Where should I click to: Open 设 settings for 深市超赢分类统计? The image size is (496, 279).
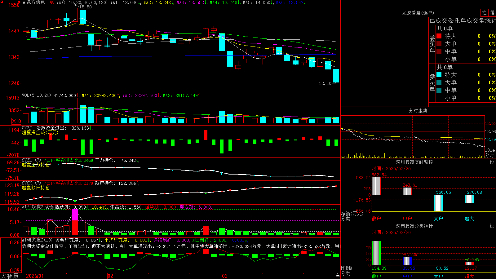(x=492, y=226)
